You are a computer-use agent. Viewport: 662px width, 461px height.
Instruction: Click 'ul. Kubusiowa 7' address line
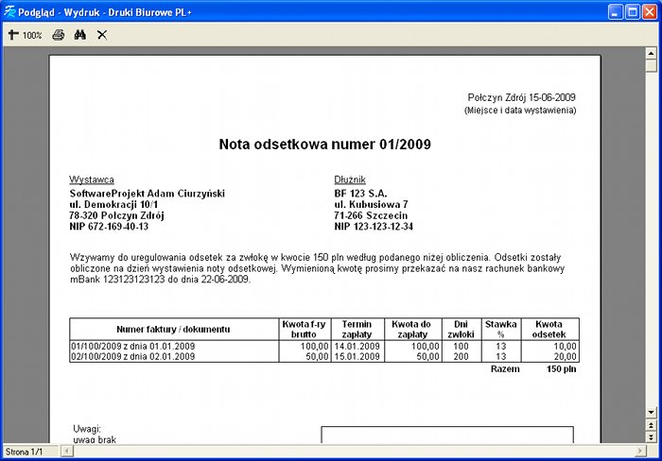point(371,205)
